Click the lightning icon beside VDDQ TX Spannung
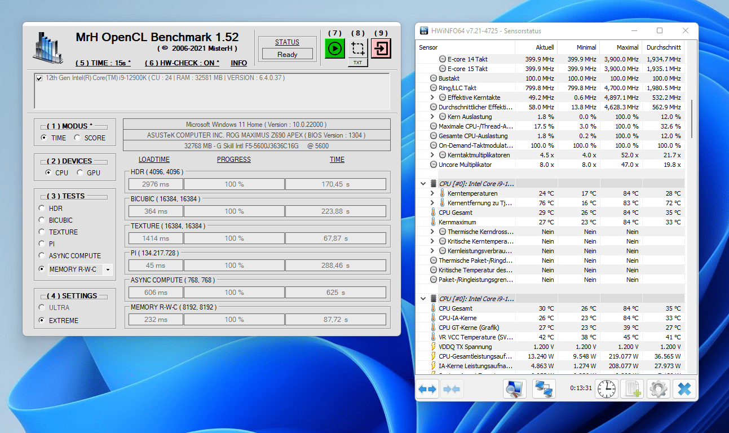 point(434,347)
